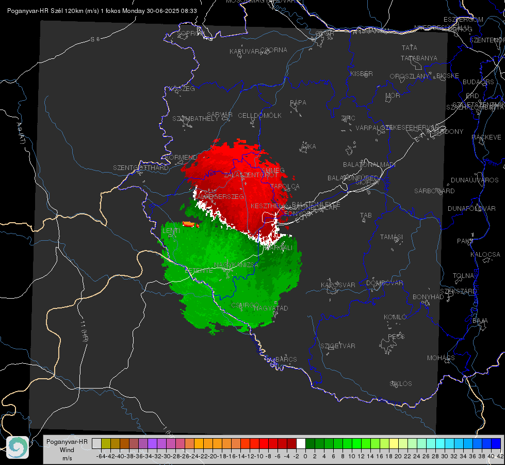The height and width of the screenshot is (465, 505).
Task: Click the KAPOSVAR city label
Action: [x=338, y=285]
